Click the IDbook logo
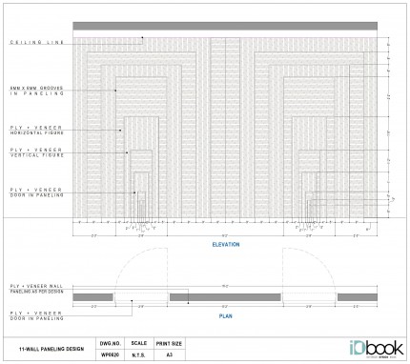This screenshot has width=410, height=364. click(x=377, y=349)
